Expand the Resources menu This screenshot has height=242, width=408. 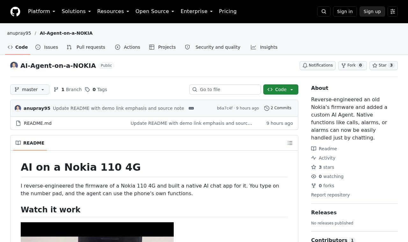pyautogui.click(x=113, y=11)
